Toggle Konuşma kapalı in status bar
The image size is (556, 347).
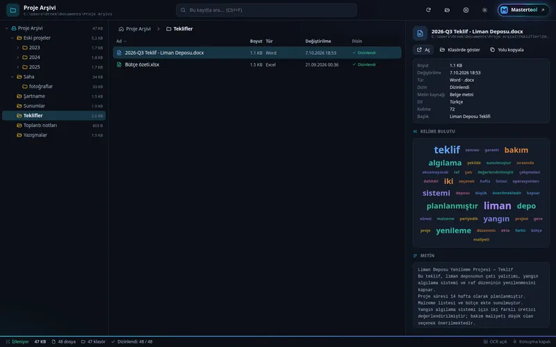(532, 341)
